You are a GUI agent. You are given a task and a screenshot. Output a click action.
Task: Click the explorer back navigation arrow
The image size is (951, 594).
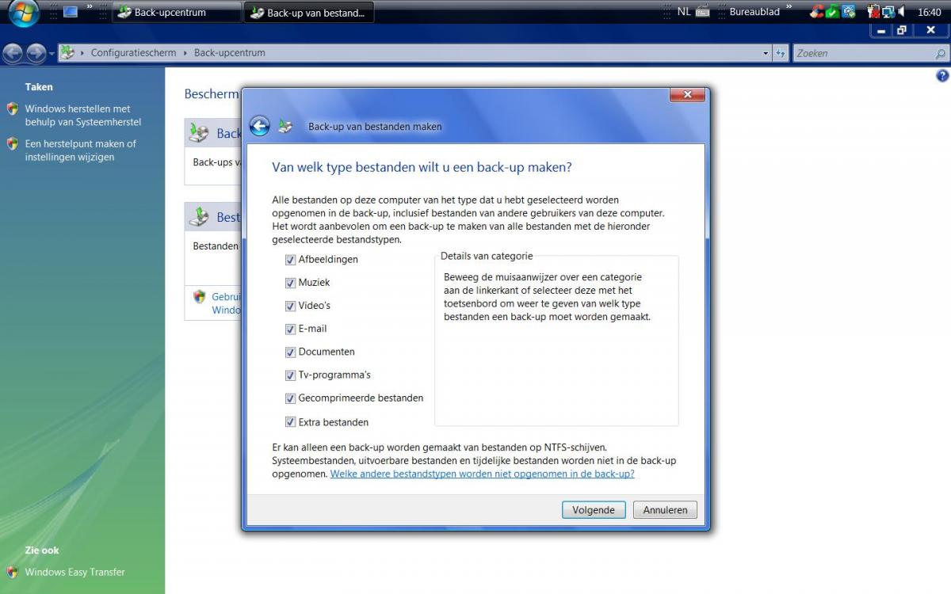tap(13, 53)
